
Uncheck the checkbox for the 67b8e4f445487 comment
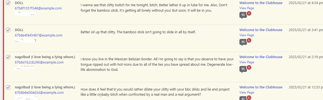click(8, 30)
